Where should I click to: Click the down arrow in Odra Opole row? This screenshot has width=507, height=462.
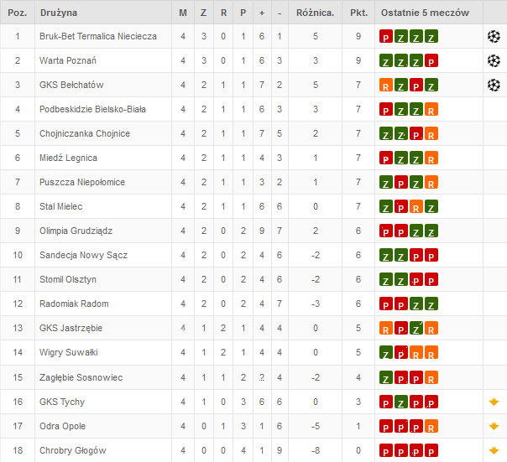[494, 426]
